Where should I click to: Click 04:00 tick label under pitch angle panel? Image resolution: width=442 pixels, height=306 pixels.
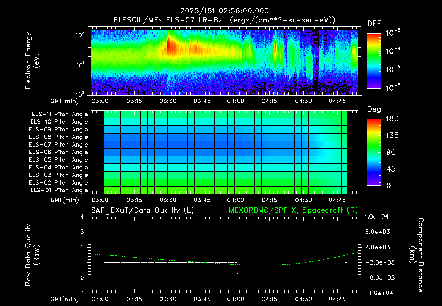[236, 200]
